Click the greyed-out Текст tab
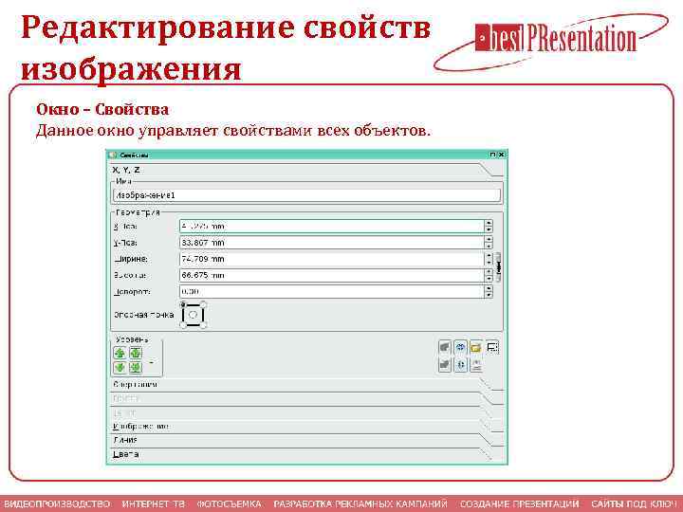The width and height of the screenshot is (683, 512). [x=306, y=412]
